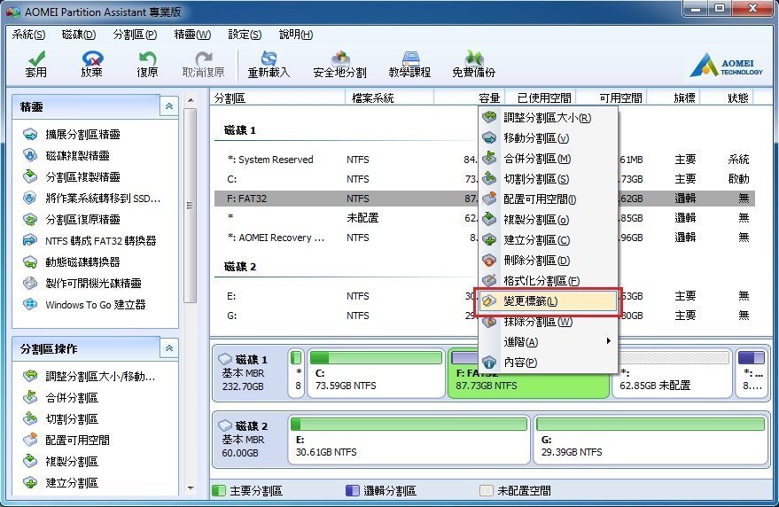Launch the 磁碟複製精靈 wizard
779x507 pixels.
[x=66, y=156]
